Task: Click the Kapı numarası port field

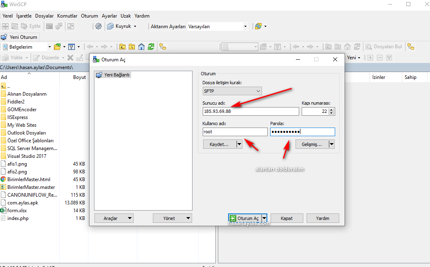Action: [x=315, y=111]
